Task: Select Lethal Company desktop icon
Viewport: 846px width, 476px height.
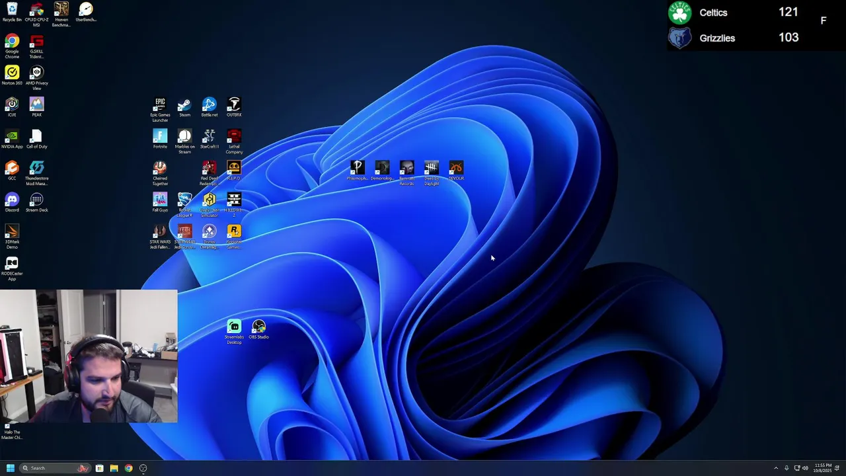Action: (234, 141)
